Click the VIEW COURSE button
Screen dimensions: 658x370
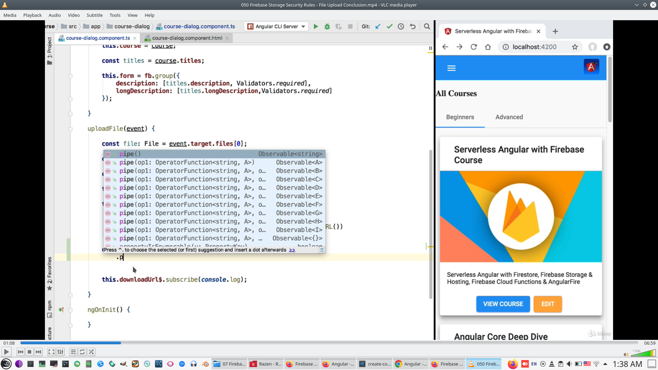point(503,304)
